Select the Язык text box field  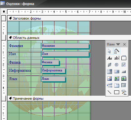click(53, 79)
